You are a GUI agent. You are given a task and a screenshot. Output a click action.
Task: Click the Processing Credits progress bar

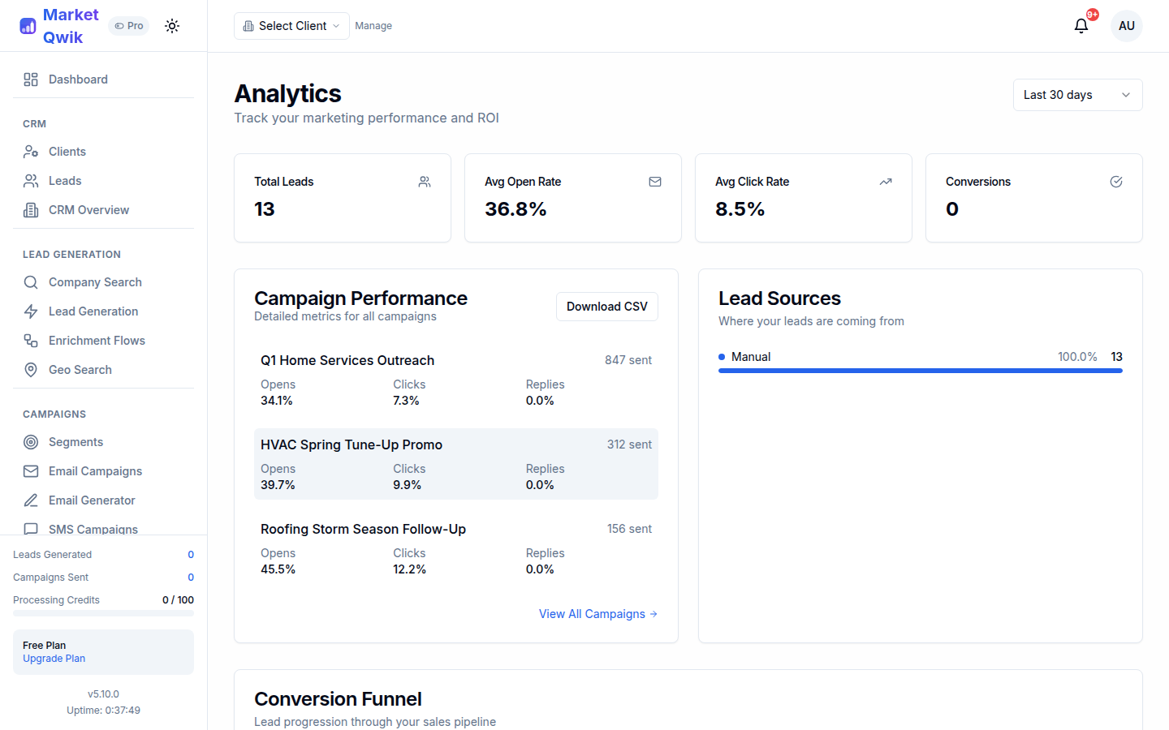click(x=103, y=612)
